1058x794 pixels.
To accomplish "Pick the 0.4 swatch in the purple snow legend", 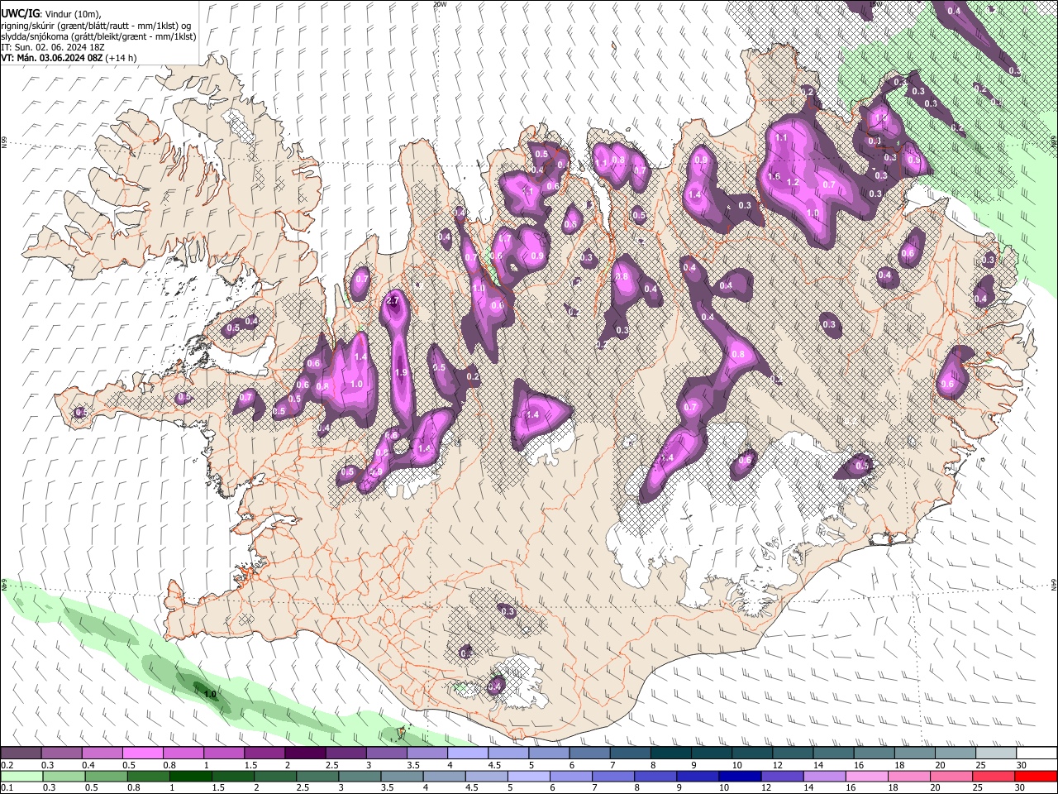I will pyautogui.click(x=102, y=753).
